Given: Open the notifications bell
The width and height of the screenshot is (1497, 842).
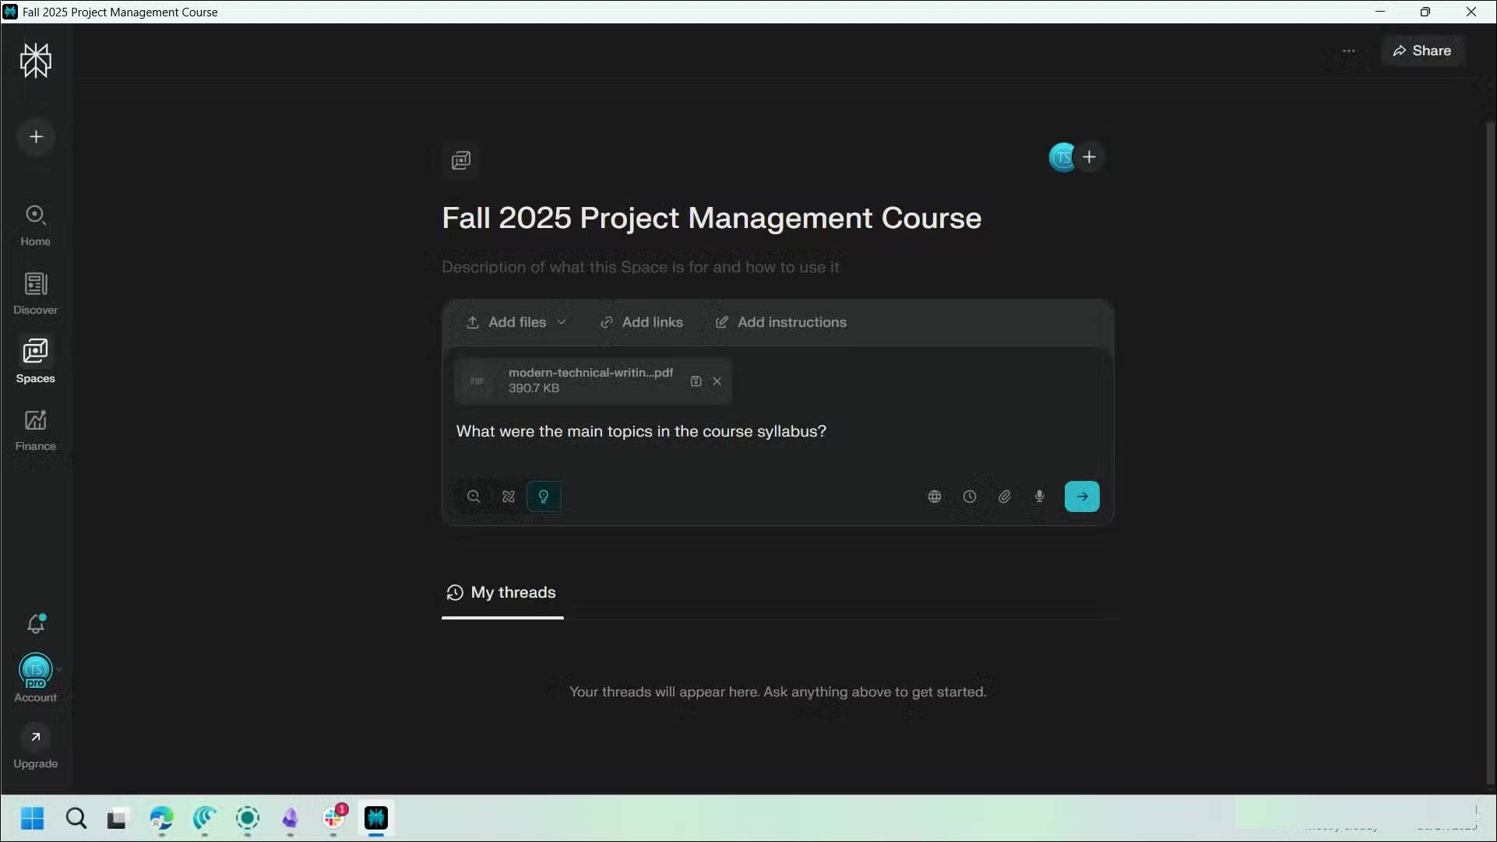Looking at the screenshot, I should coord(36,623).
